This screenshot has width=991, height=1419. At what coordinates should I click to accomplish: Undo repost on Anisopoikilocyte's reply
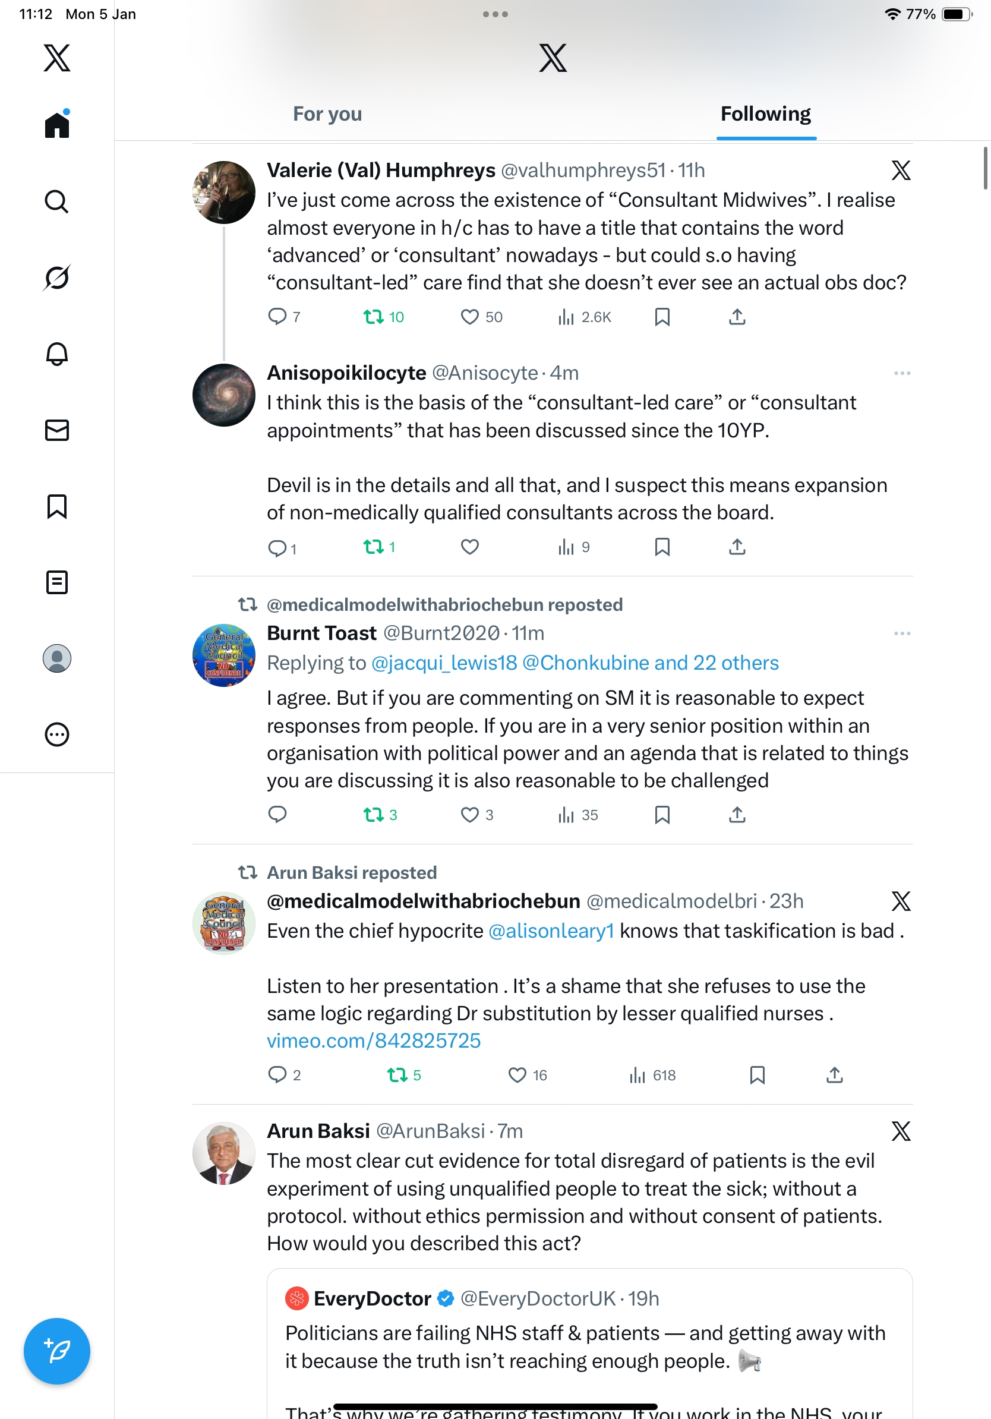[x=374, y=547]
